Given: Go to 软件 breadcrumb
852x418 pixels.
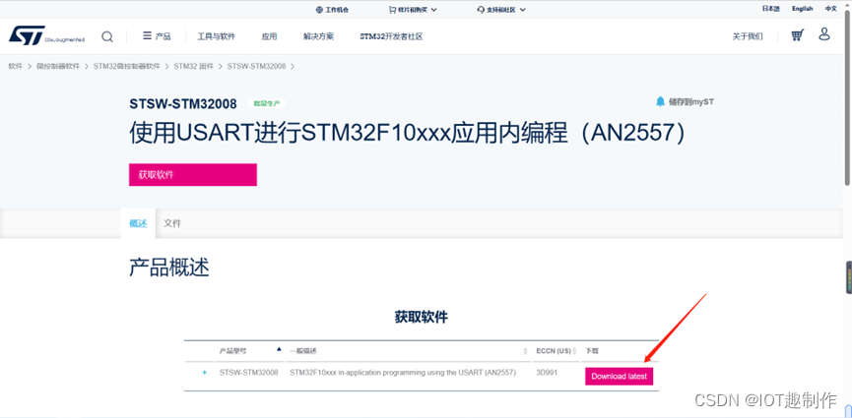Looking at the screenshot, I should (x=15, y=66).
